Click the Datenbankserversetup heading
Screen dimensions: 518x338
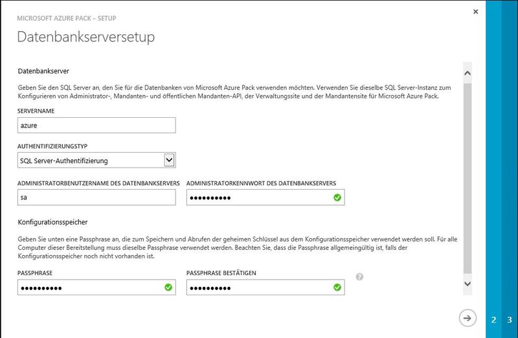point(86,37)
